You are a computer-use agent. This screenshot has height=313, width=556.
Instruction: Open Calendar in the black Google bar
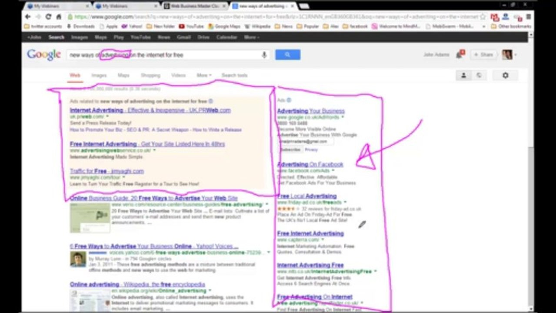coord(226,37)
